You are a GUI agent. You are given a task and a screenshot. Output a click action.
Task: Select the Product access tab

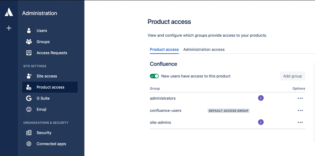[x=164, y=49]
